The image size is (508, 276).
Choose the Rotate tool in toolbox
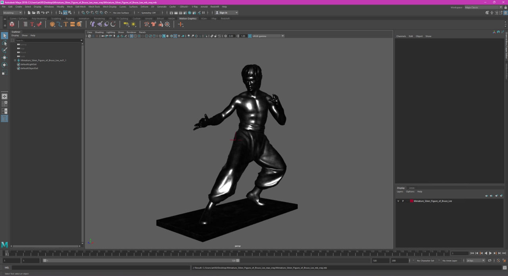(x=4, y=65)
